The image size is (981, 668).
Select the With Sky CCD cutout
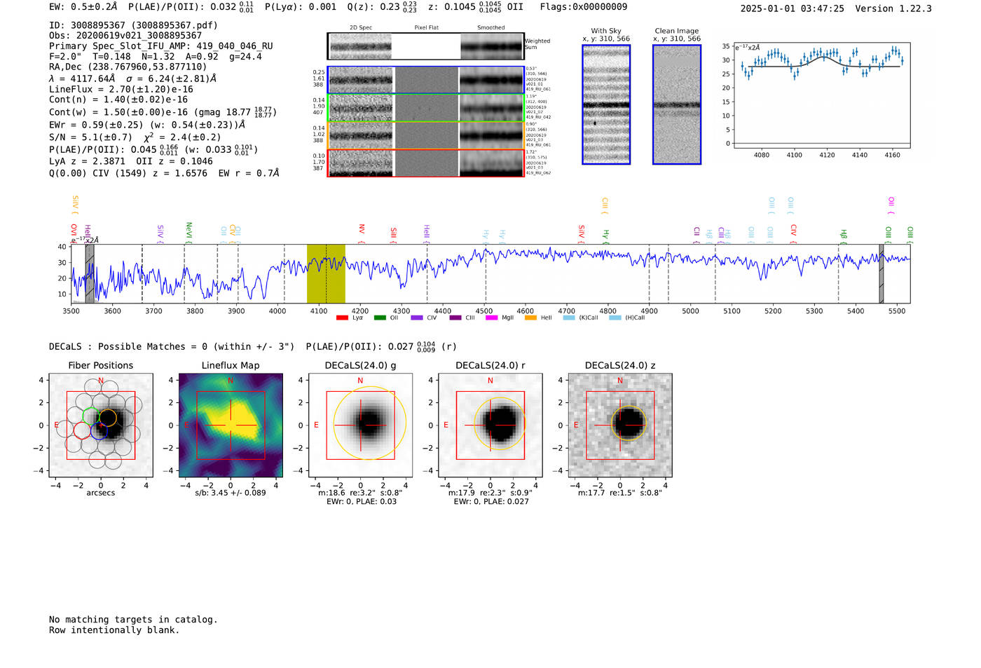pyautogui.click(x=606, y=104)
